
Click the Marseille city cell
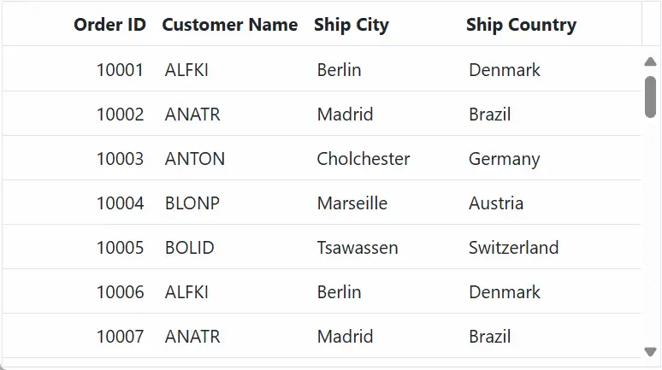pyautogui.click(x=352, y=203)
